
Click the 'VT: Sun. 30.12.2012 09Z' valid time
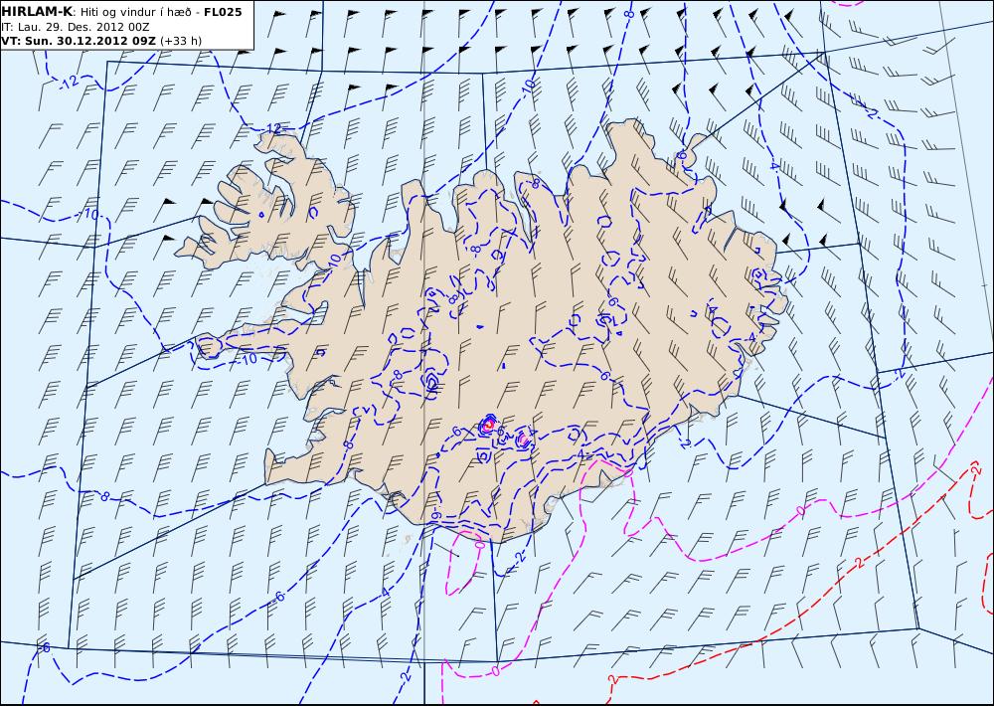coord(79,41)
